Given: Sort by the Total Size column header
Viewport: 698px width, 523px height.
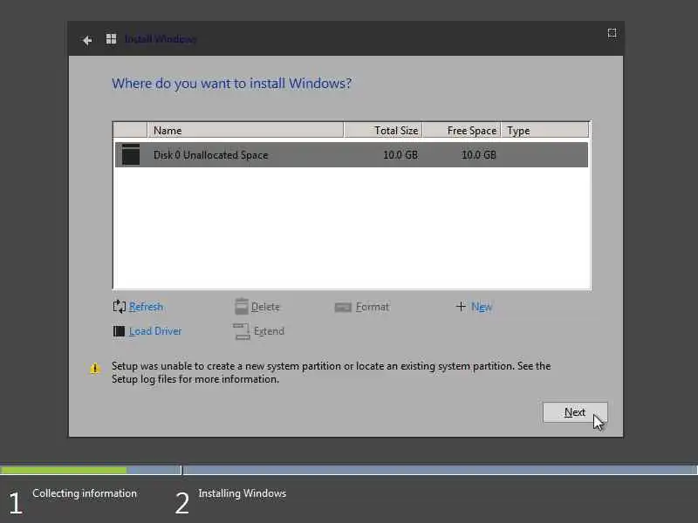Looking at the screenshot, I should tap(383, 130).
